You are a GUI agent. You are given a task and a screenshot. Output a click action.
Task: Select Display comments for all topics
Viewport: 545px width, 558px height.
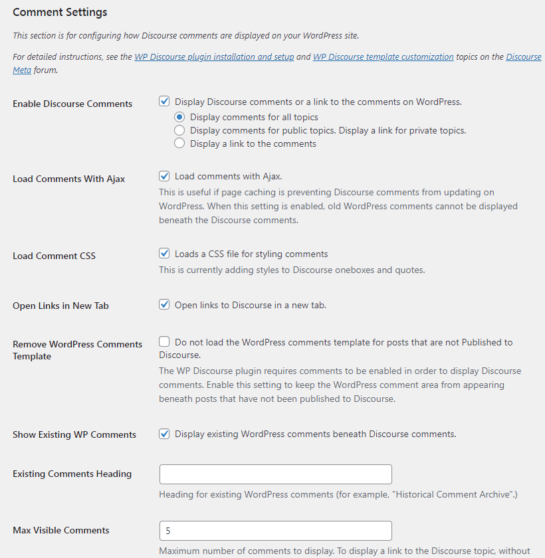pyautogui.click(x=179, y=117)
